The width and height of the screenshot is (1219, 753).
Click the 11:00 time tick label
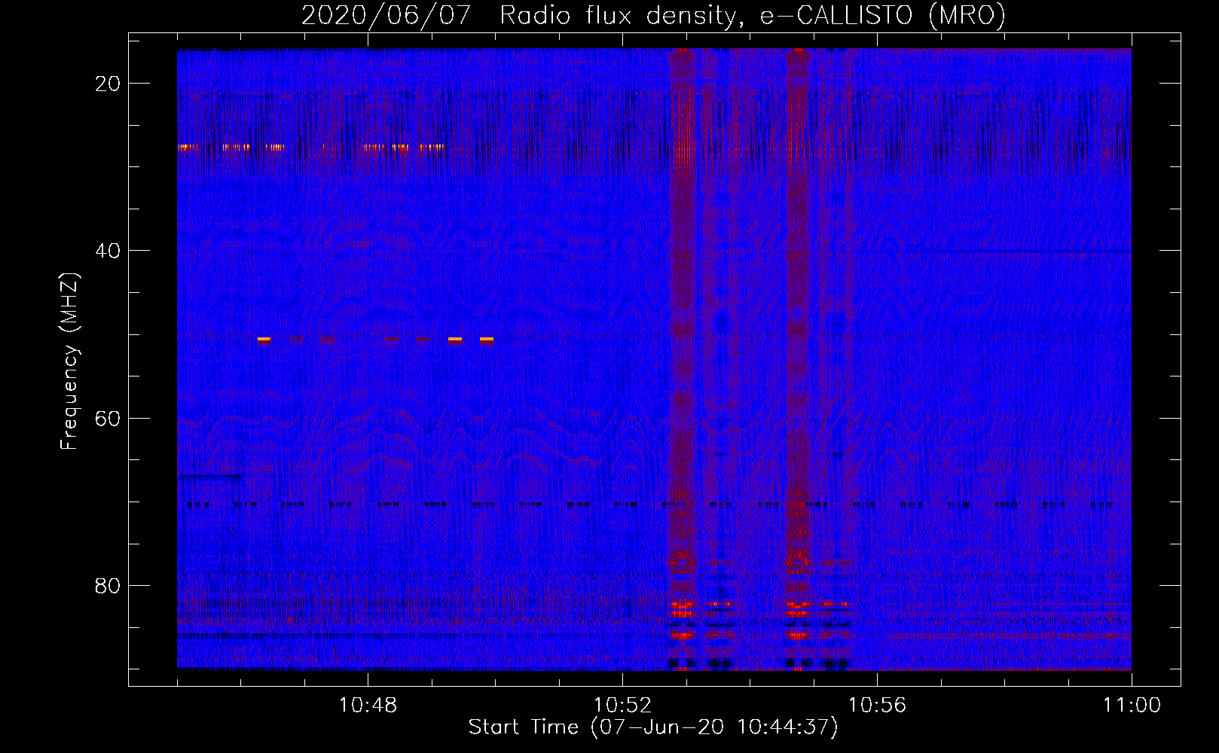coord(1132,706)
